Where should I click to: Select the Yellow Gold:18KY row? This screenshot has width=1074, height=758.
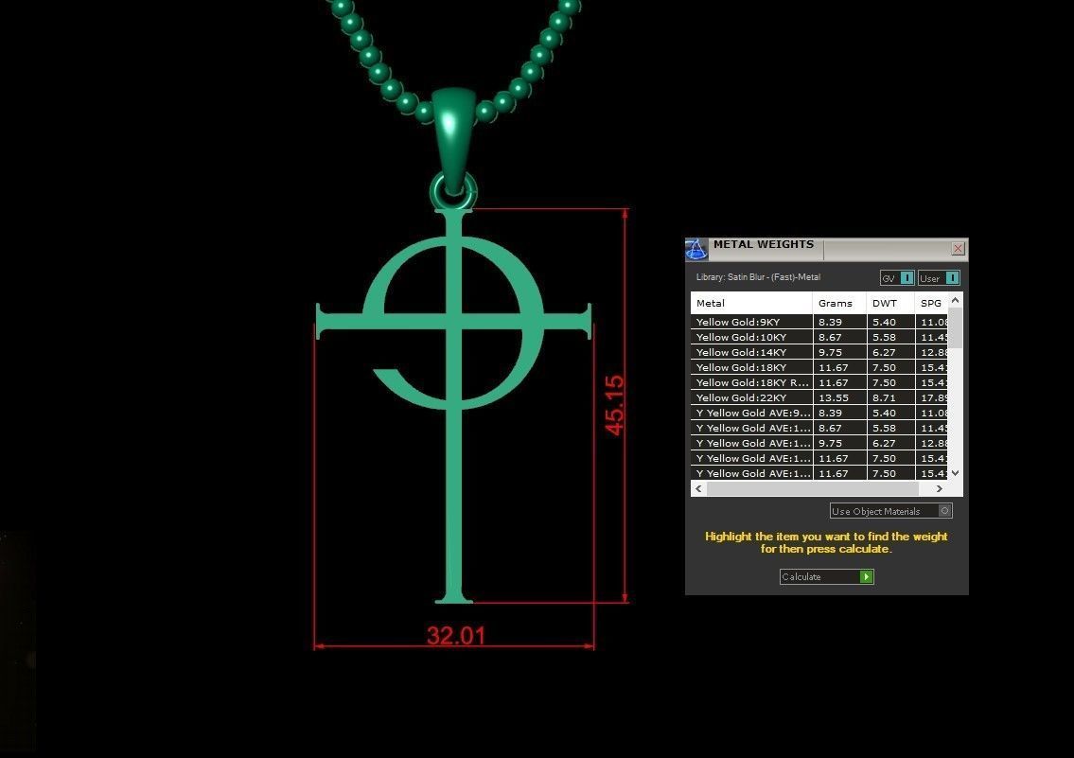click(x=819, y=367)
